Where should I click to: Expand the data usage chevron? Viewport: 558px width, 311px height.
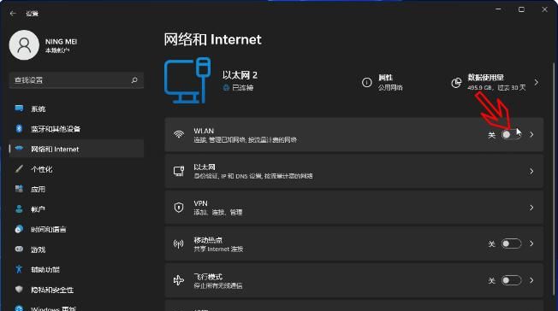pyautogui.click(x=537, y=83)
